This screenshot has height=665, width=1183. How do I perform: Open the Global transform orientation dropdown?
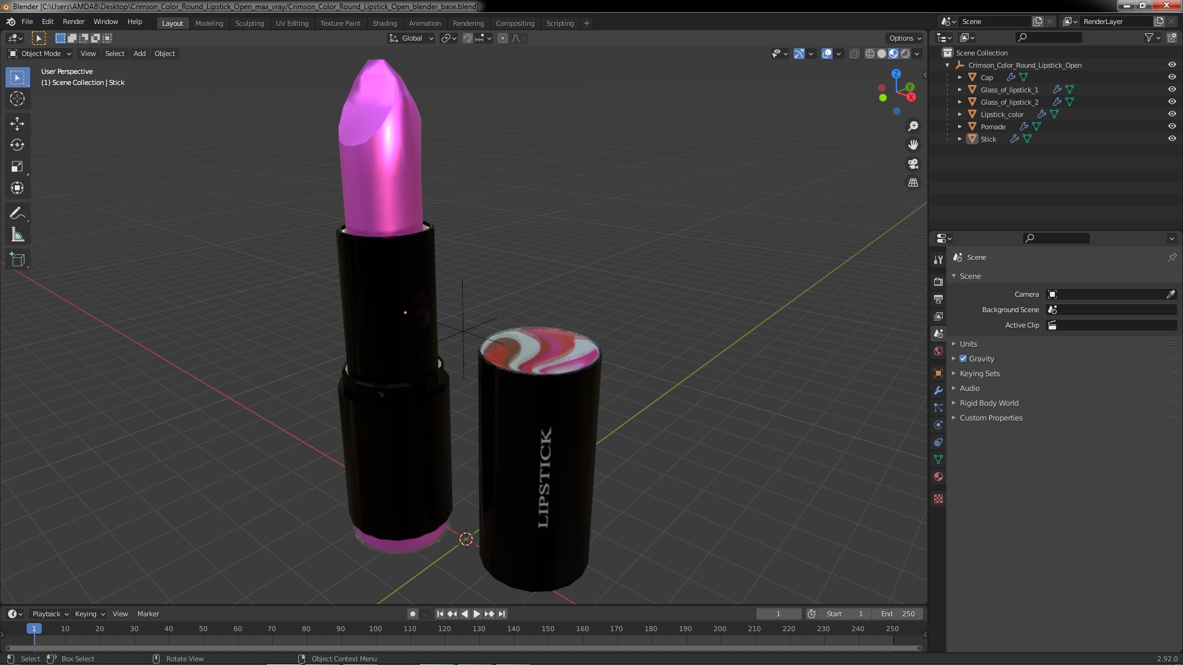[411, 38]
